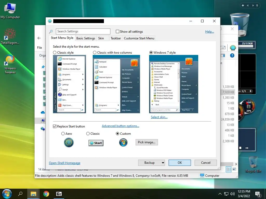Show hidden tray icons chevron

tap(220, 194)
